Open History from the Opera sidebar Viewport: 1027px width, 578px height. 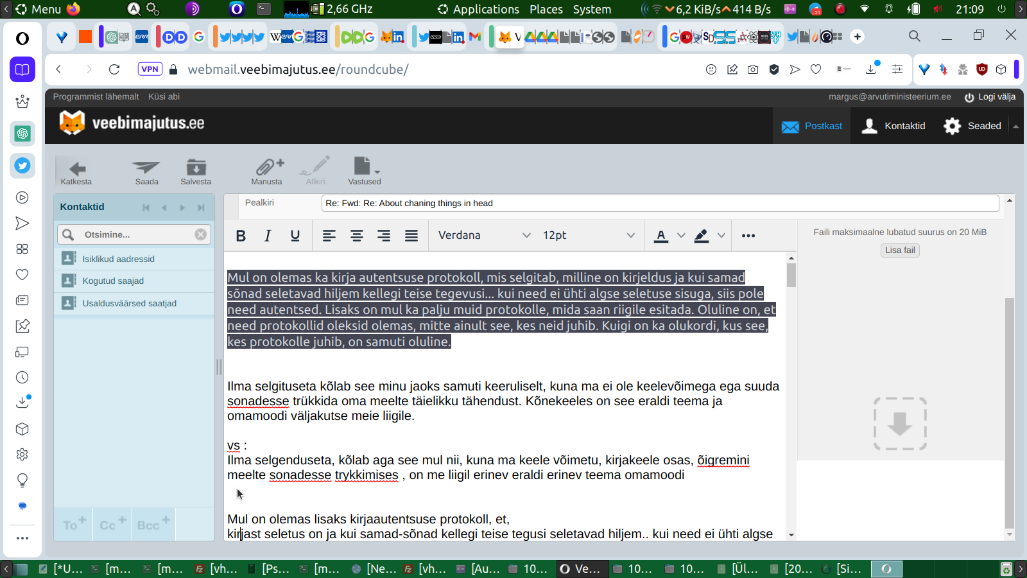(x=22, y=378)
